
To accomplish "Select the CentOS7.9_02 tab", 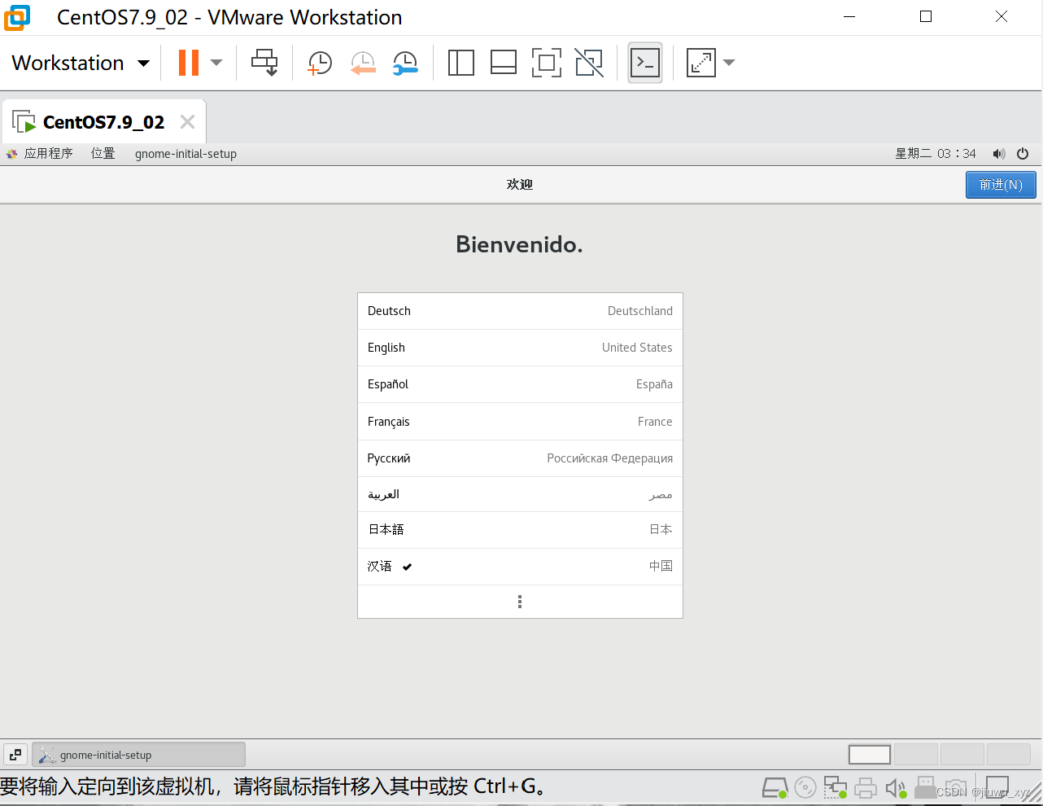I will click(103, 122).
